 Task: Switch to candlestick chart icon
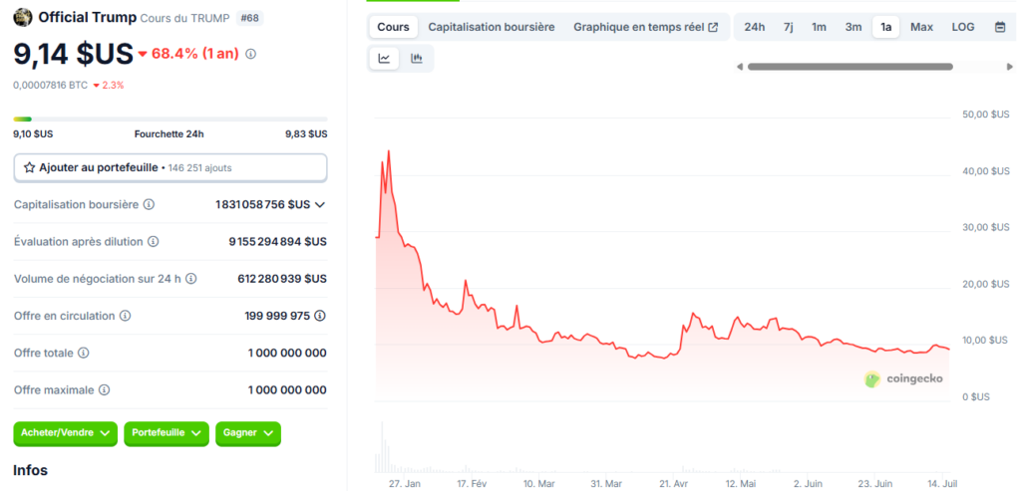417,59
